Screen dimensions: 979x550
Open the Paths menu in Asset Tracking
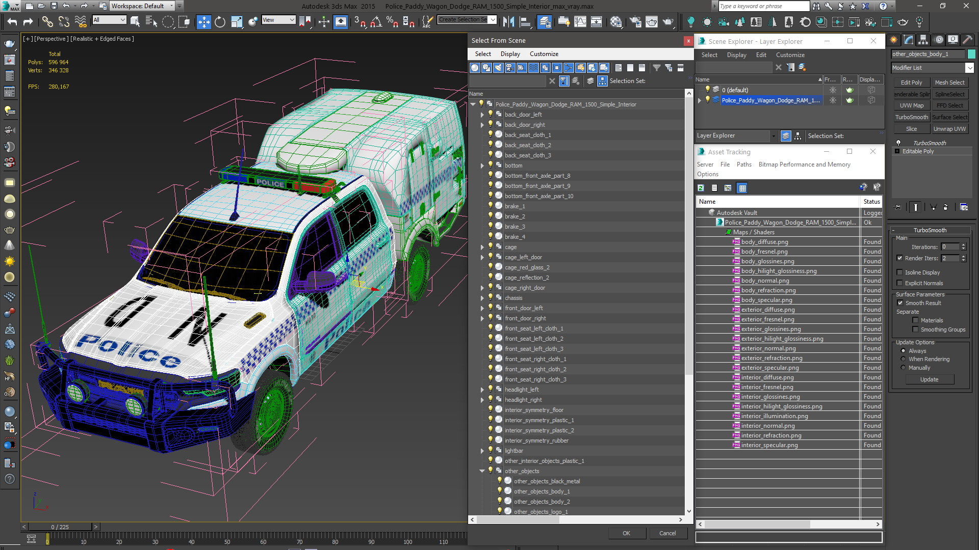[744, 164]
